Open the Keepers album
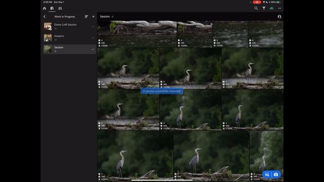This screenshot has width=324, height=182. [69, 38]
